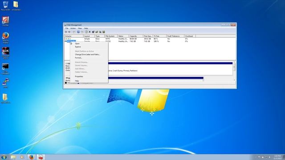This screenshot has width=285, height=160.
Task: Select the removable disk partition block
Action: coord(155,79)
